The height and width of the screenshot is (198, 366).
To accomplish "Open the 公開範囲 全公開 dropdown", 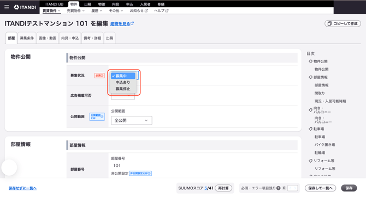I will 132,120.
